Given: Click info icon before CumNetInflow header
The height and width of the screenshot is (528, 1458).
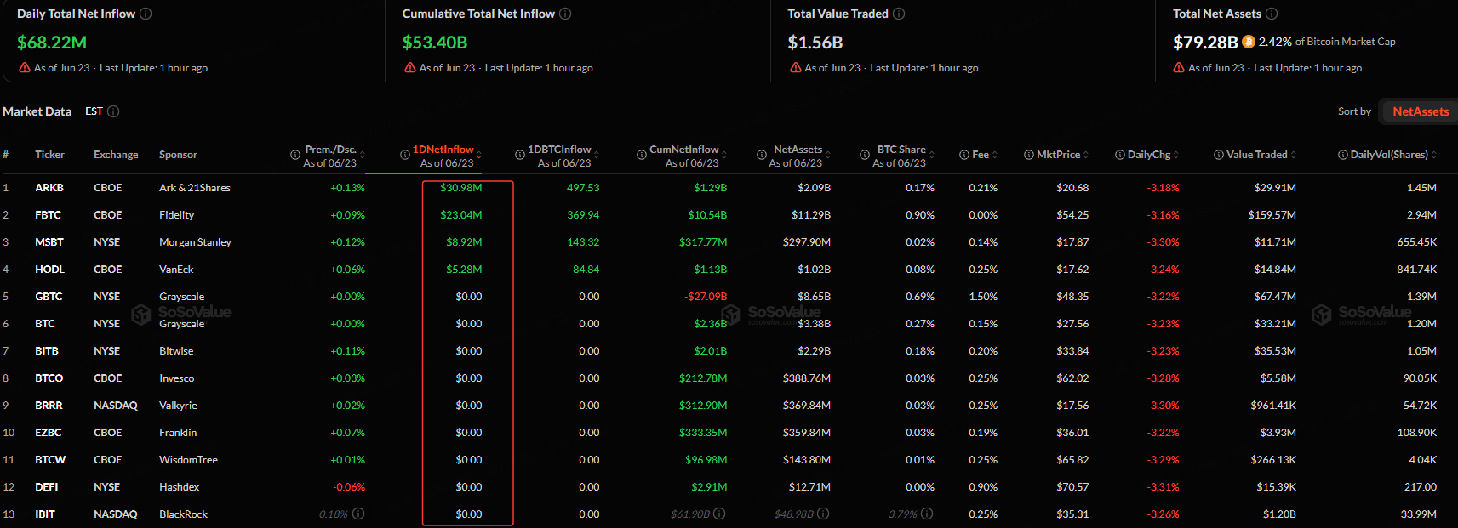Looking at the screenshot, I should click(642, 155).
